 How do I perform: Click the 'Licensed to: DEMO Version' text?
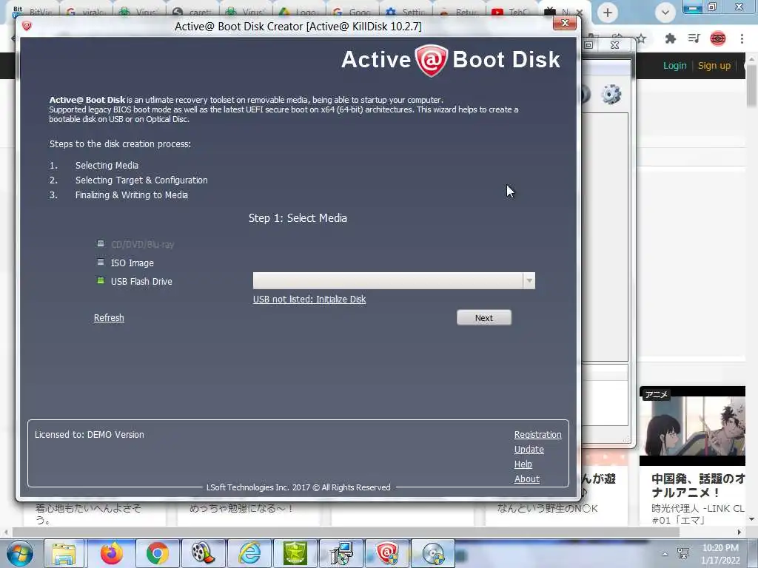(90, 435)
